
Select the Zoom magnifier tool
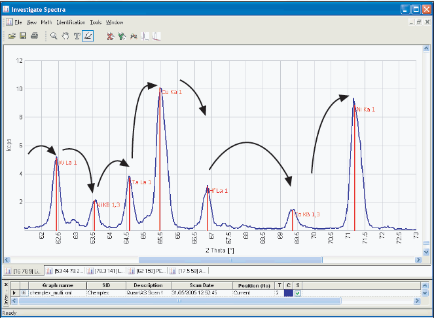(x=54, y=36)
